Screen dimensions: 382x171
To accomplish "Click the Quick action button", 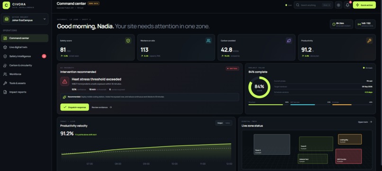I will [x=364, y=5].
